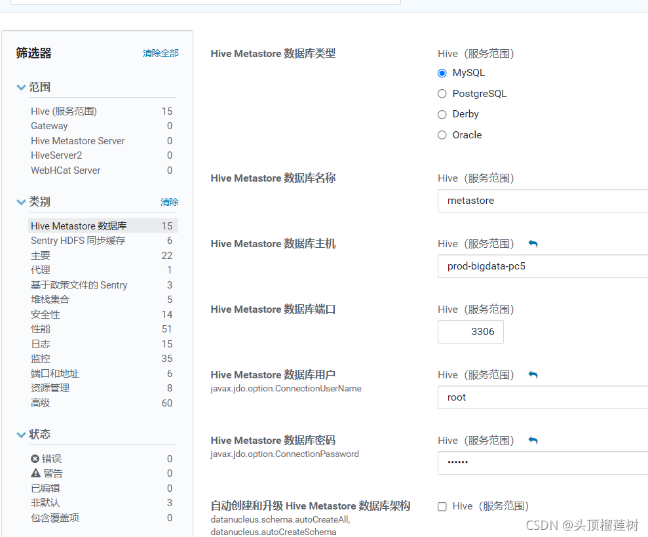Select the Derby database type
The height and width of the screenshot is (537, 648).
point(442,114)
